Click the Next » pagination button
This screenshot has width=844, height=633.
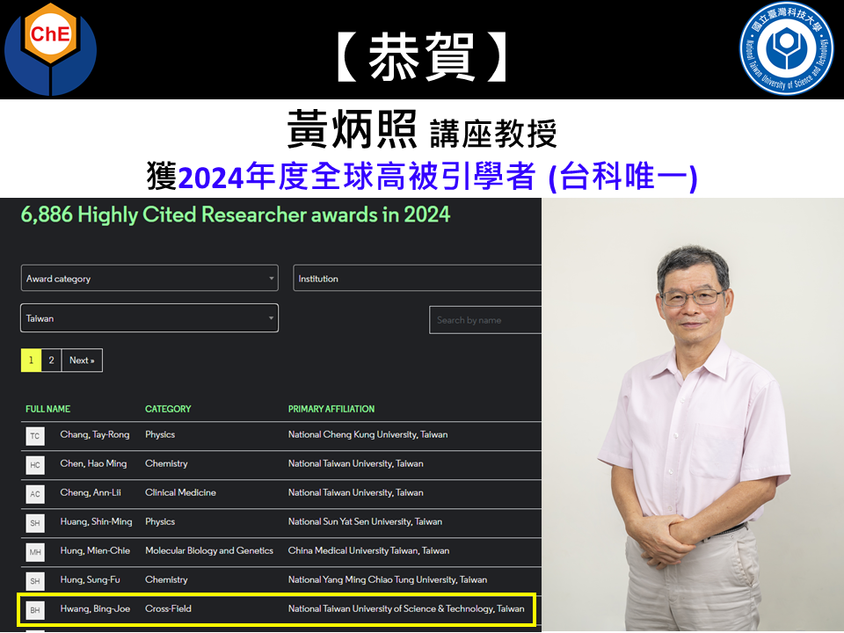(82, 360)
